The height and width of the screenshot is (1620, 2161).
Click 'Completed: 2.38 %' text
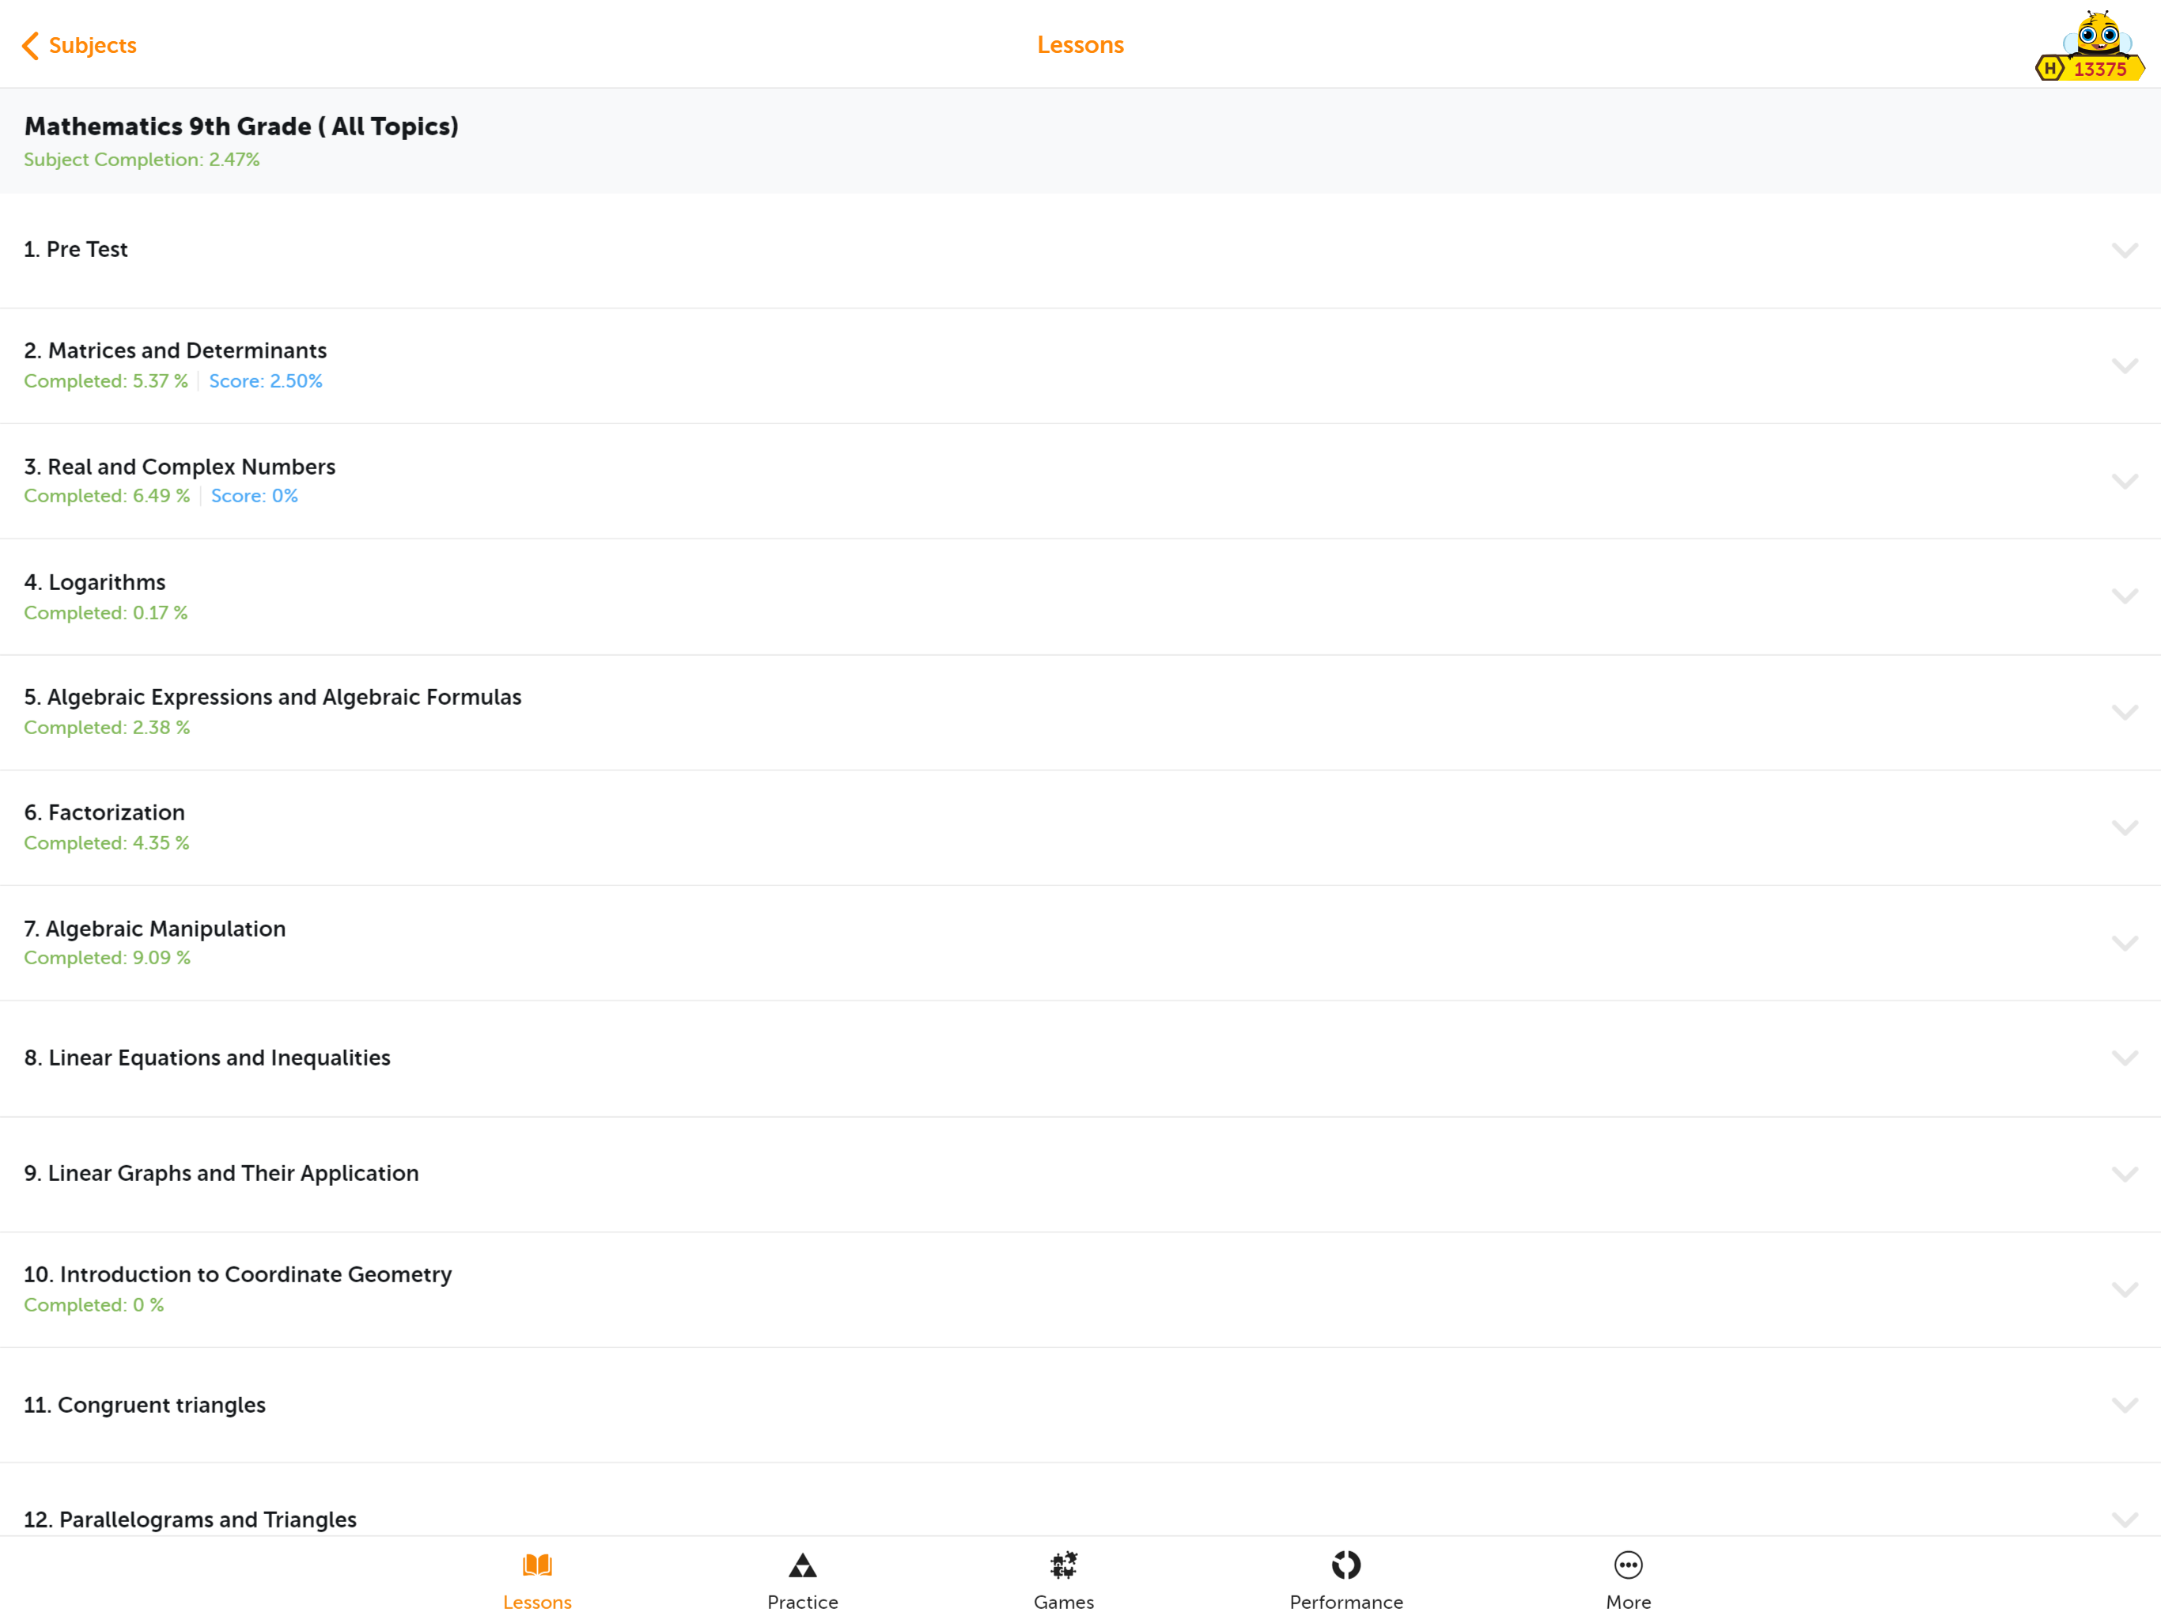point(107,728)
